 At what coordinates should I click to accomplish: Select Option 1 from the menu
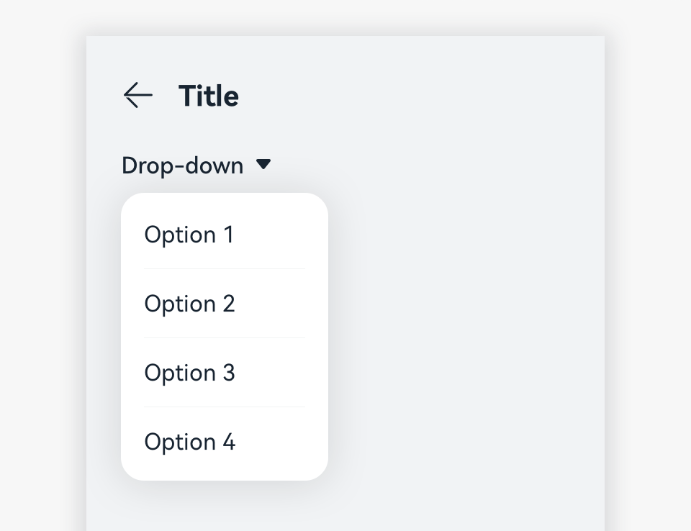pyautogui.click(x=189, y=235)
